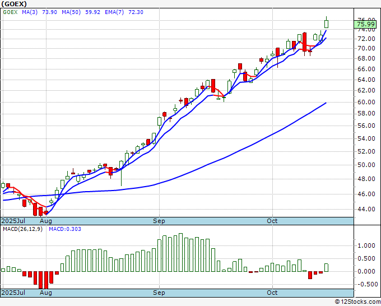Click the 0.000 MACD axis label
The image size is (381, 306).
click(366, 271)
